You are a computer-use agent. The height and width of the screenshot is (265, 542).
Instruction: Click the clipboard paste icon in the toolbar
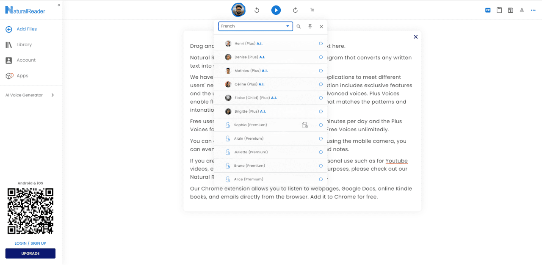coord(499,10)
